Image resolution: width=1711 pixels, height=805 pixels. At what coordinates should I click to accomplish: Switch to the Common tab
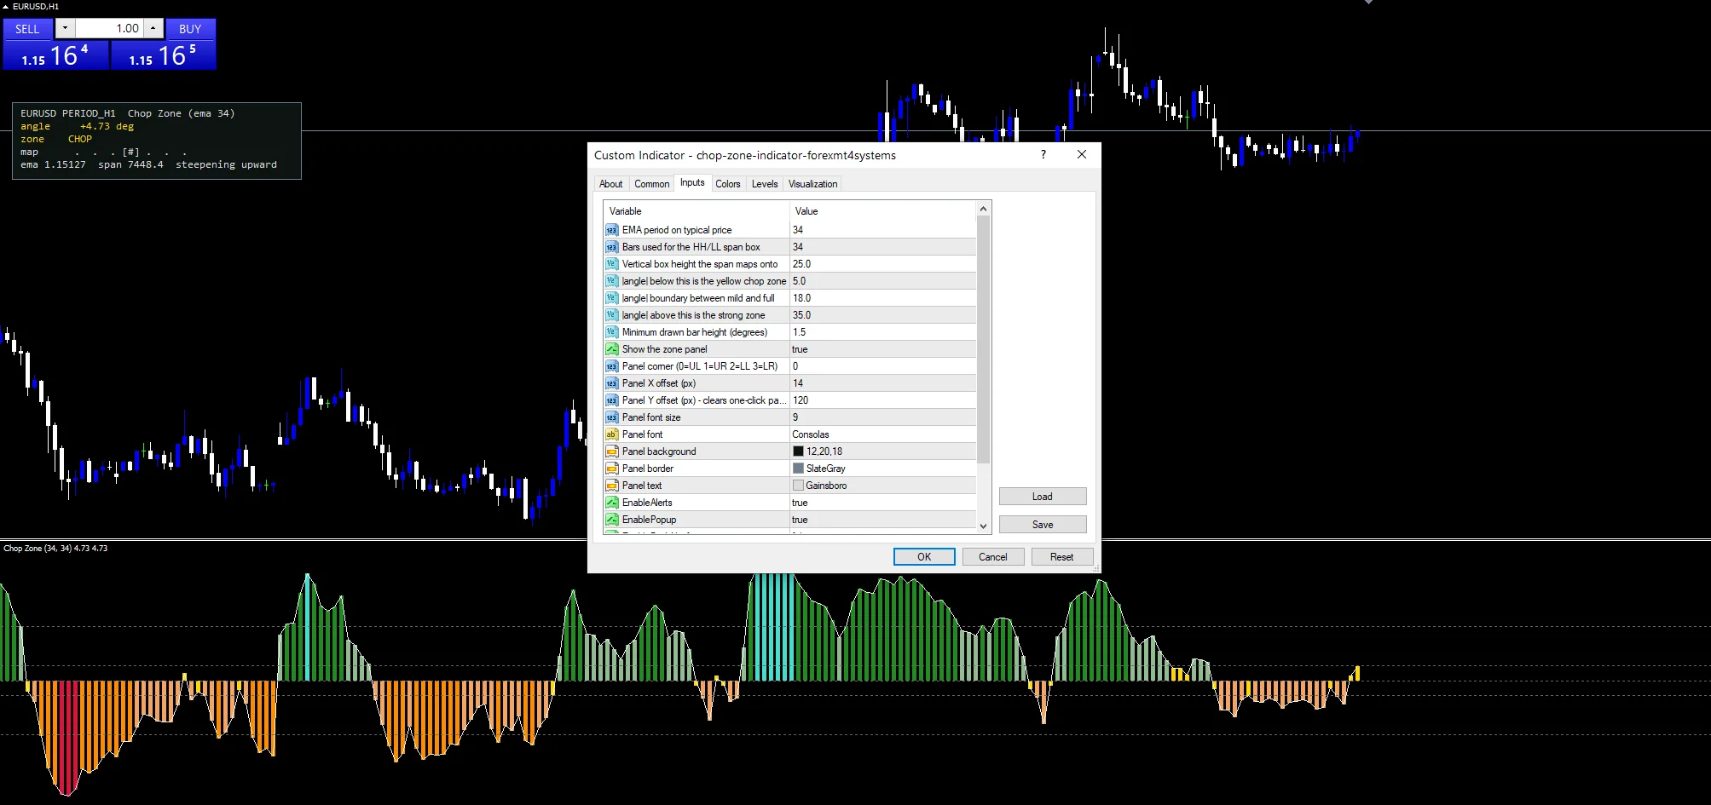(x=651, y=184)
